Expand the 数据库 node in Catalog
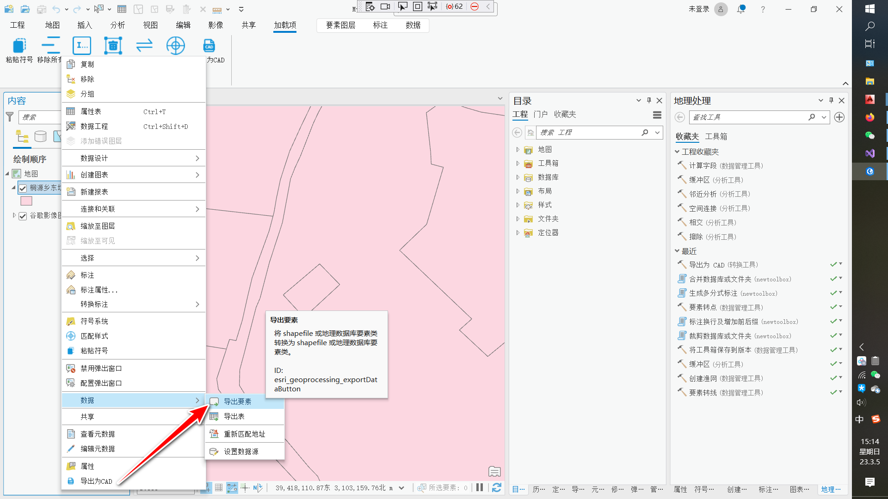 (518, 177)
